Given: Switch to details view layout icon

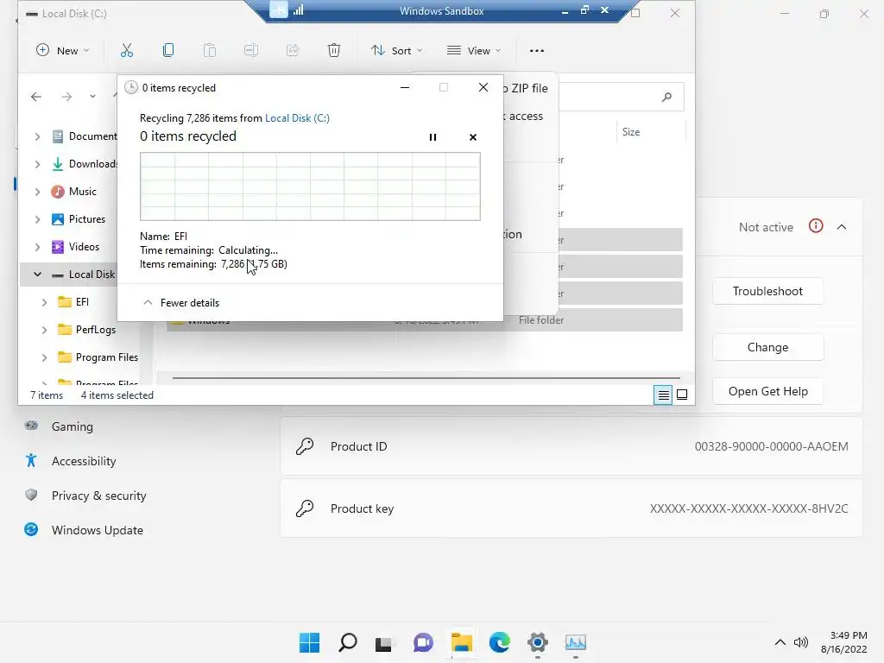Looking at the screenshot, I should [663, 395].
